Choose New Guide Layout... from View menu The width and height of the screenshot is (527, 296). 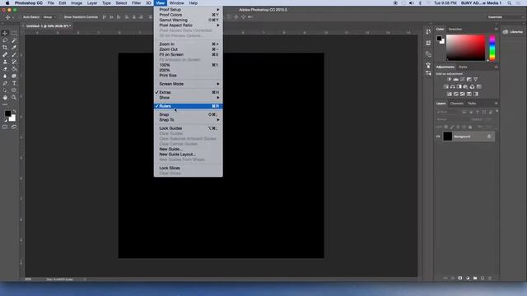tap(189, 155)
